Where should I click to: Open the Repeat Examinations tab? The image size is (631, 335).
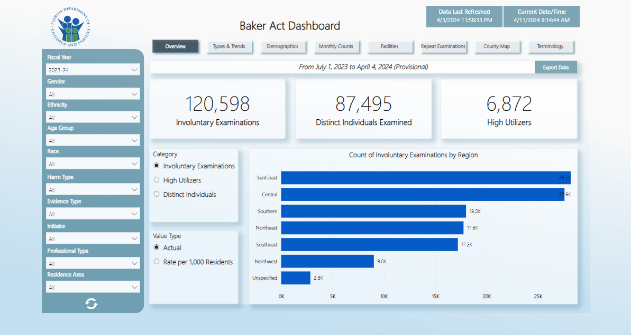click(443, 46)
